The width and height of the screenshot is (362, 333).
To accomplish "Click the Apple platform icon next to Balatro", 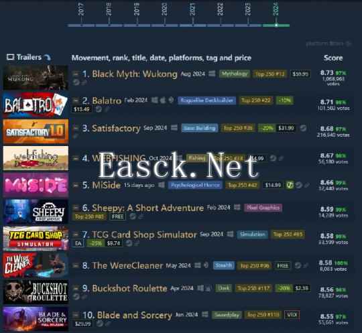I will 163,101.
